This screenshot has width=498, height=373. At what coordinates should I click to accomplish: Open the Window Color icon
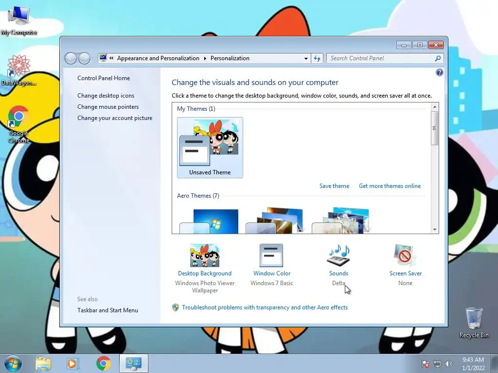coord(271,255)
